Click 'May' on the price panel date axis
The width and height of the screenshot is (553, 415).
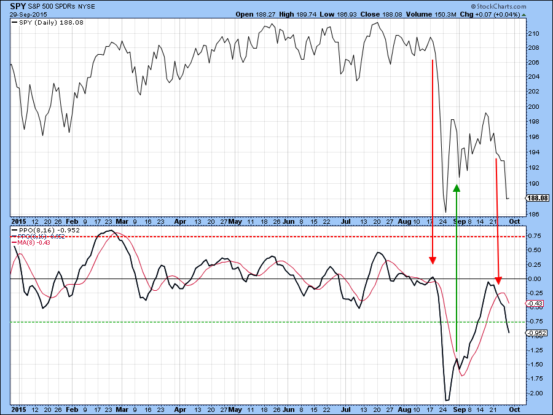coord(235,221)
